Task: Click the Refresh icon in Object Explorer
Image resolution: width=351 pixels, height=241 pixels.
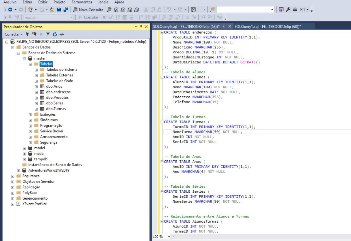Action: pyautogui.click(x=55, y=34)
